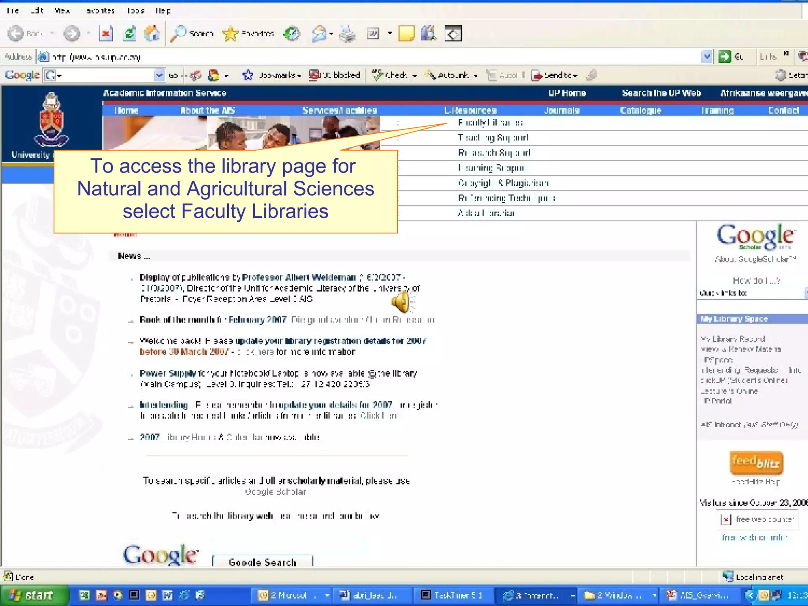Image resolution: width=808 pixels, height=606 pixels.
Task: Open the Contact navigation tab
Action: (x=784, y=110)
